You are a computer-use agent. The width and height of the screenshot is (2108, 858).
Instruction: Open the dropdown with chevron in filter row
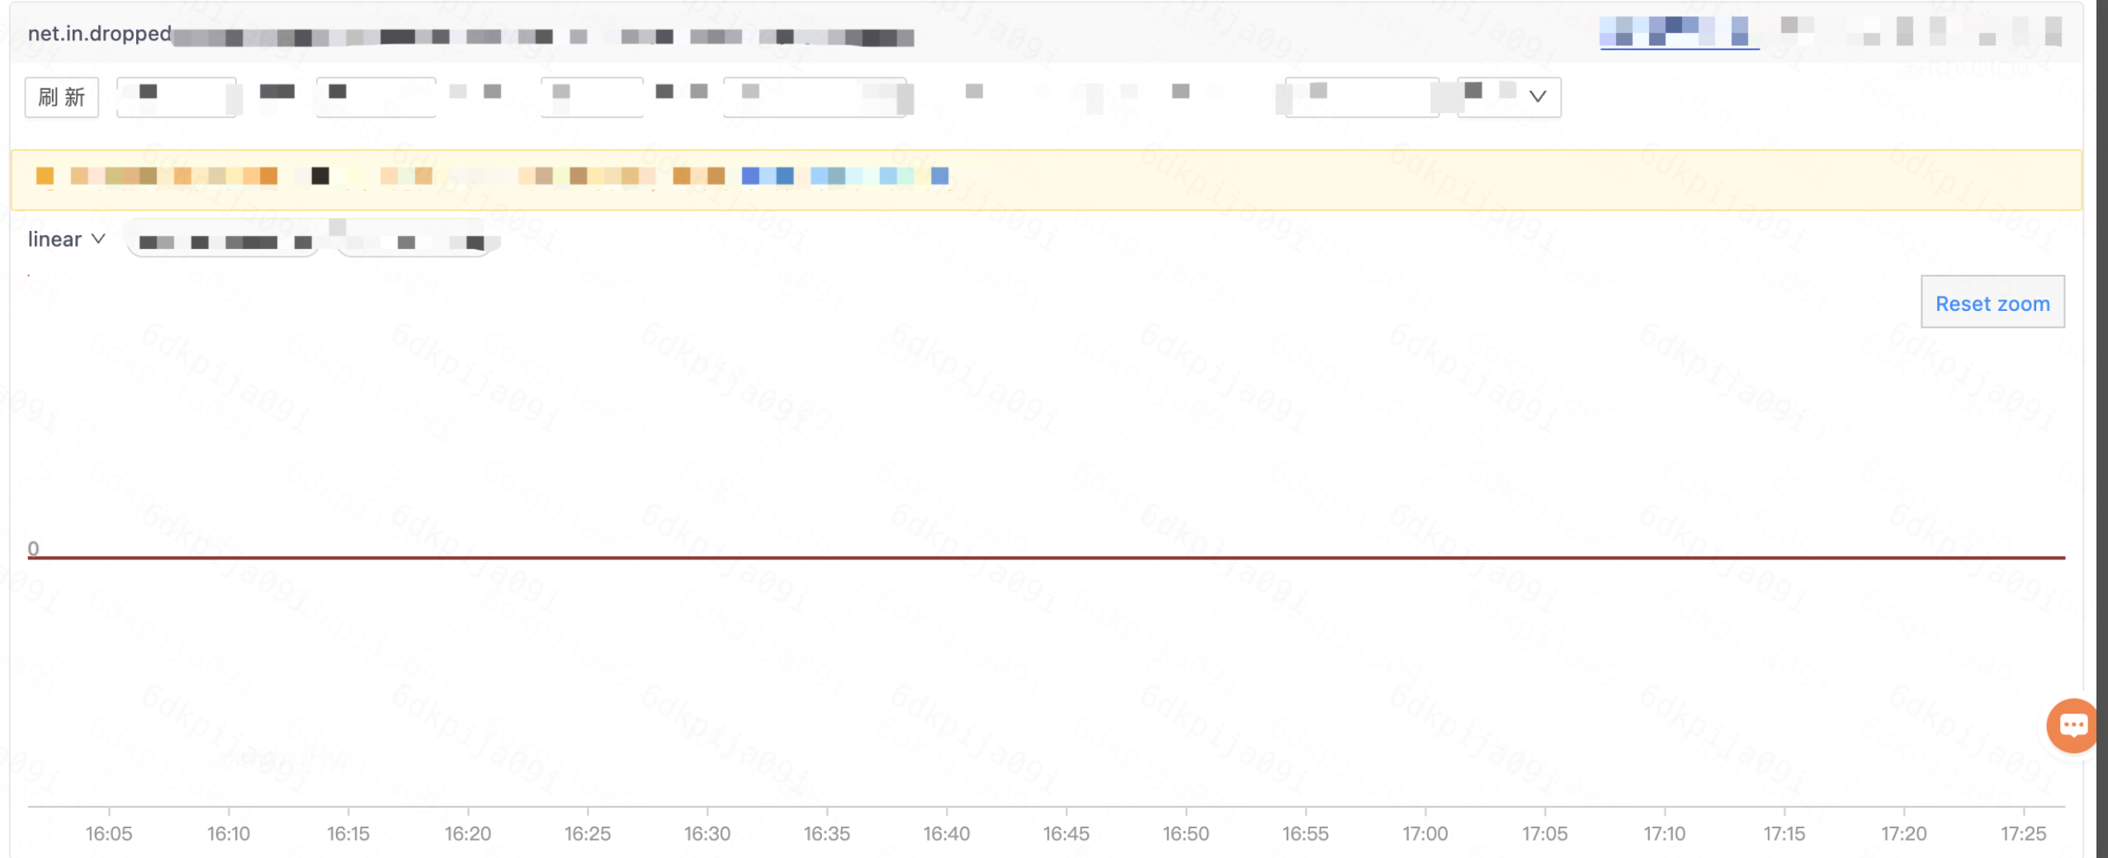1509,97
